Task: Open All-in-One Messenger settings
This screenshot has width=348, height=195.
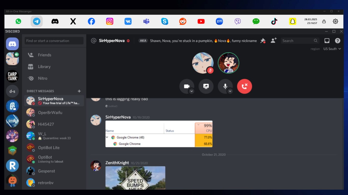Action: click(x=336, y=21)
